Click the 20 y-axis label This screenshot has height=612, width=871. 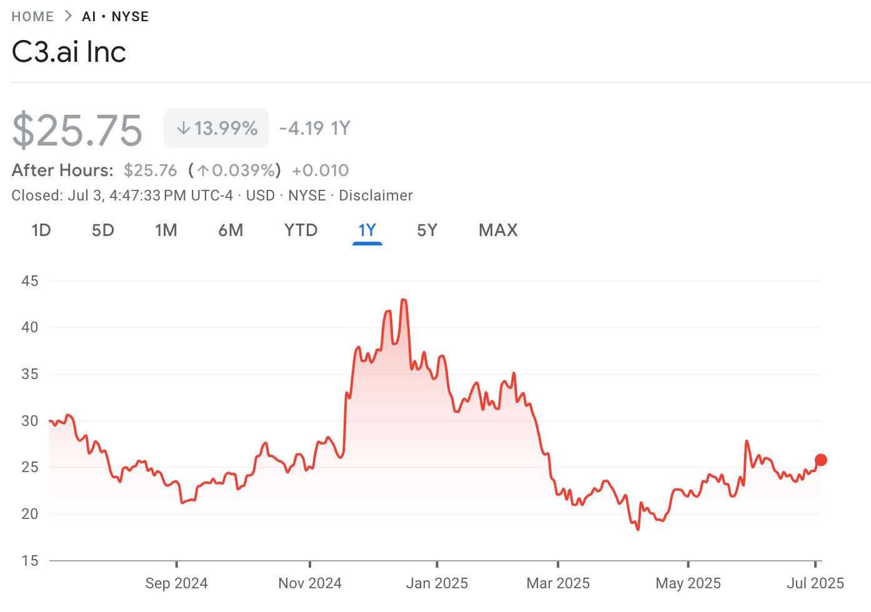pos(29,514)
